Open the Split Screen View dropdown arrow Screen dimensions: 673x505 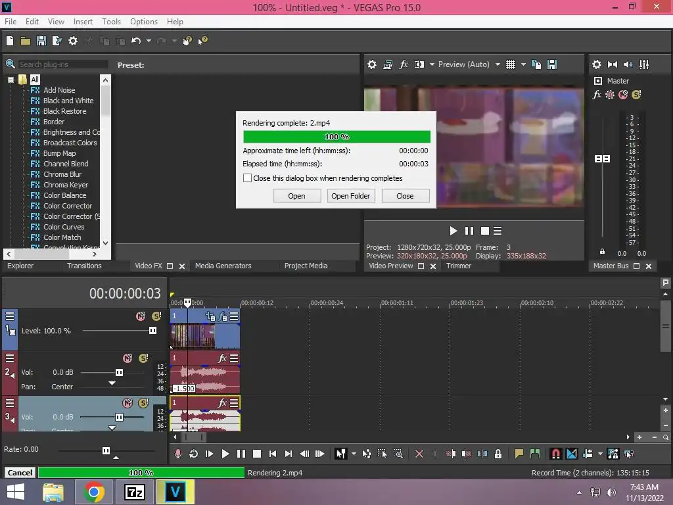tap(432, 64)
